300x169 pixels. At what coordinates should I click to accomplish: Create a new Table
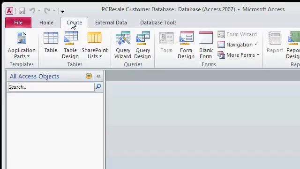pos(51,42)
